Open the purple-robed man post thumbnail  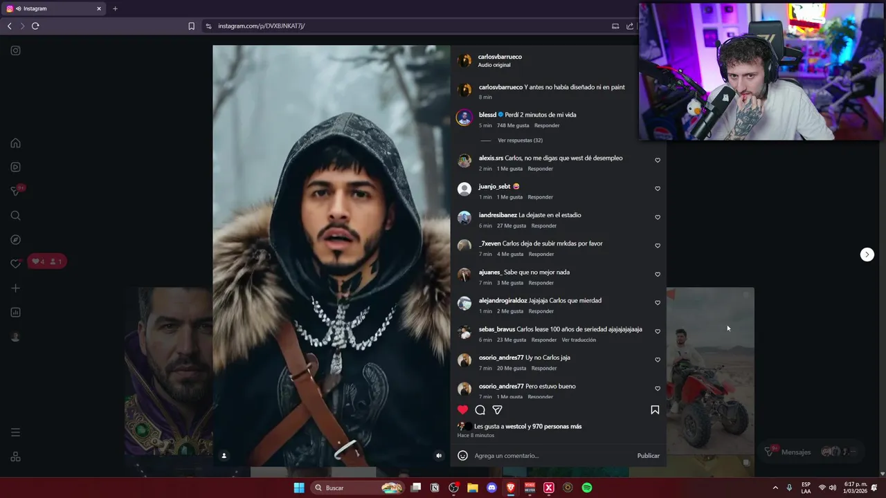168,371
